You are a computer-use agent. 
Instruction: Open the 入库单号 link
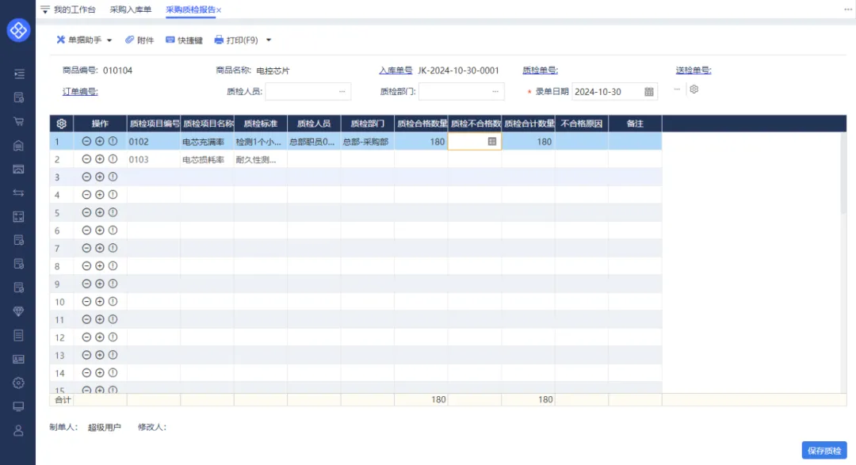click(395, 71)
